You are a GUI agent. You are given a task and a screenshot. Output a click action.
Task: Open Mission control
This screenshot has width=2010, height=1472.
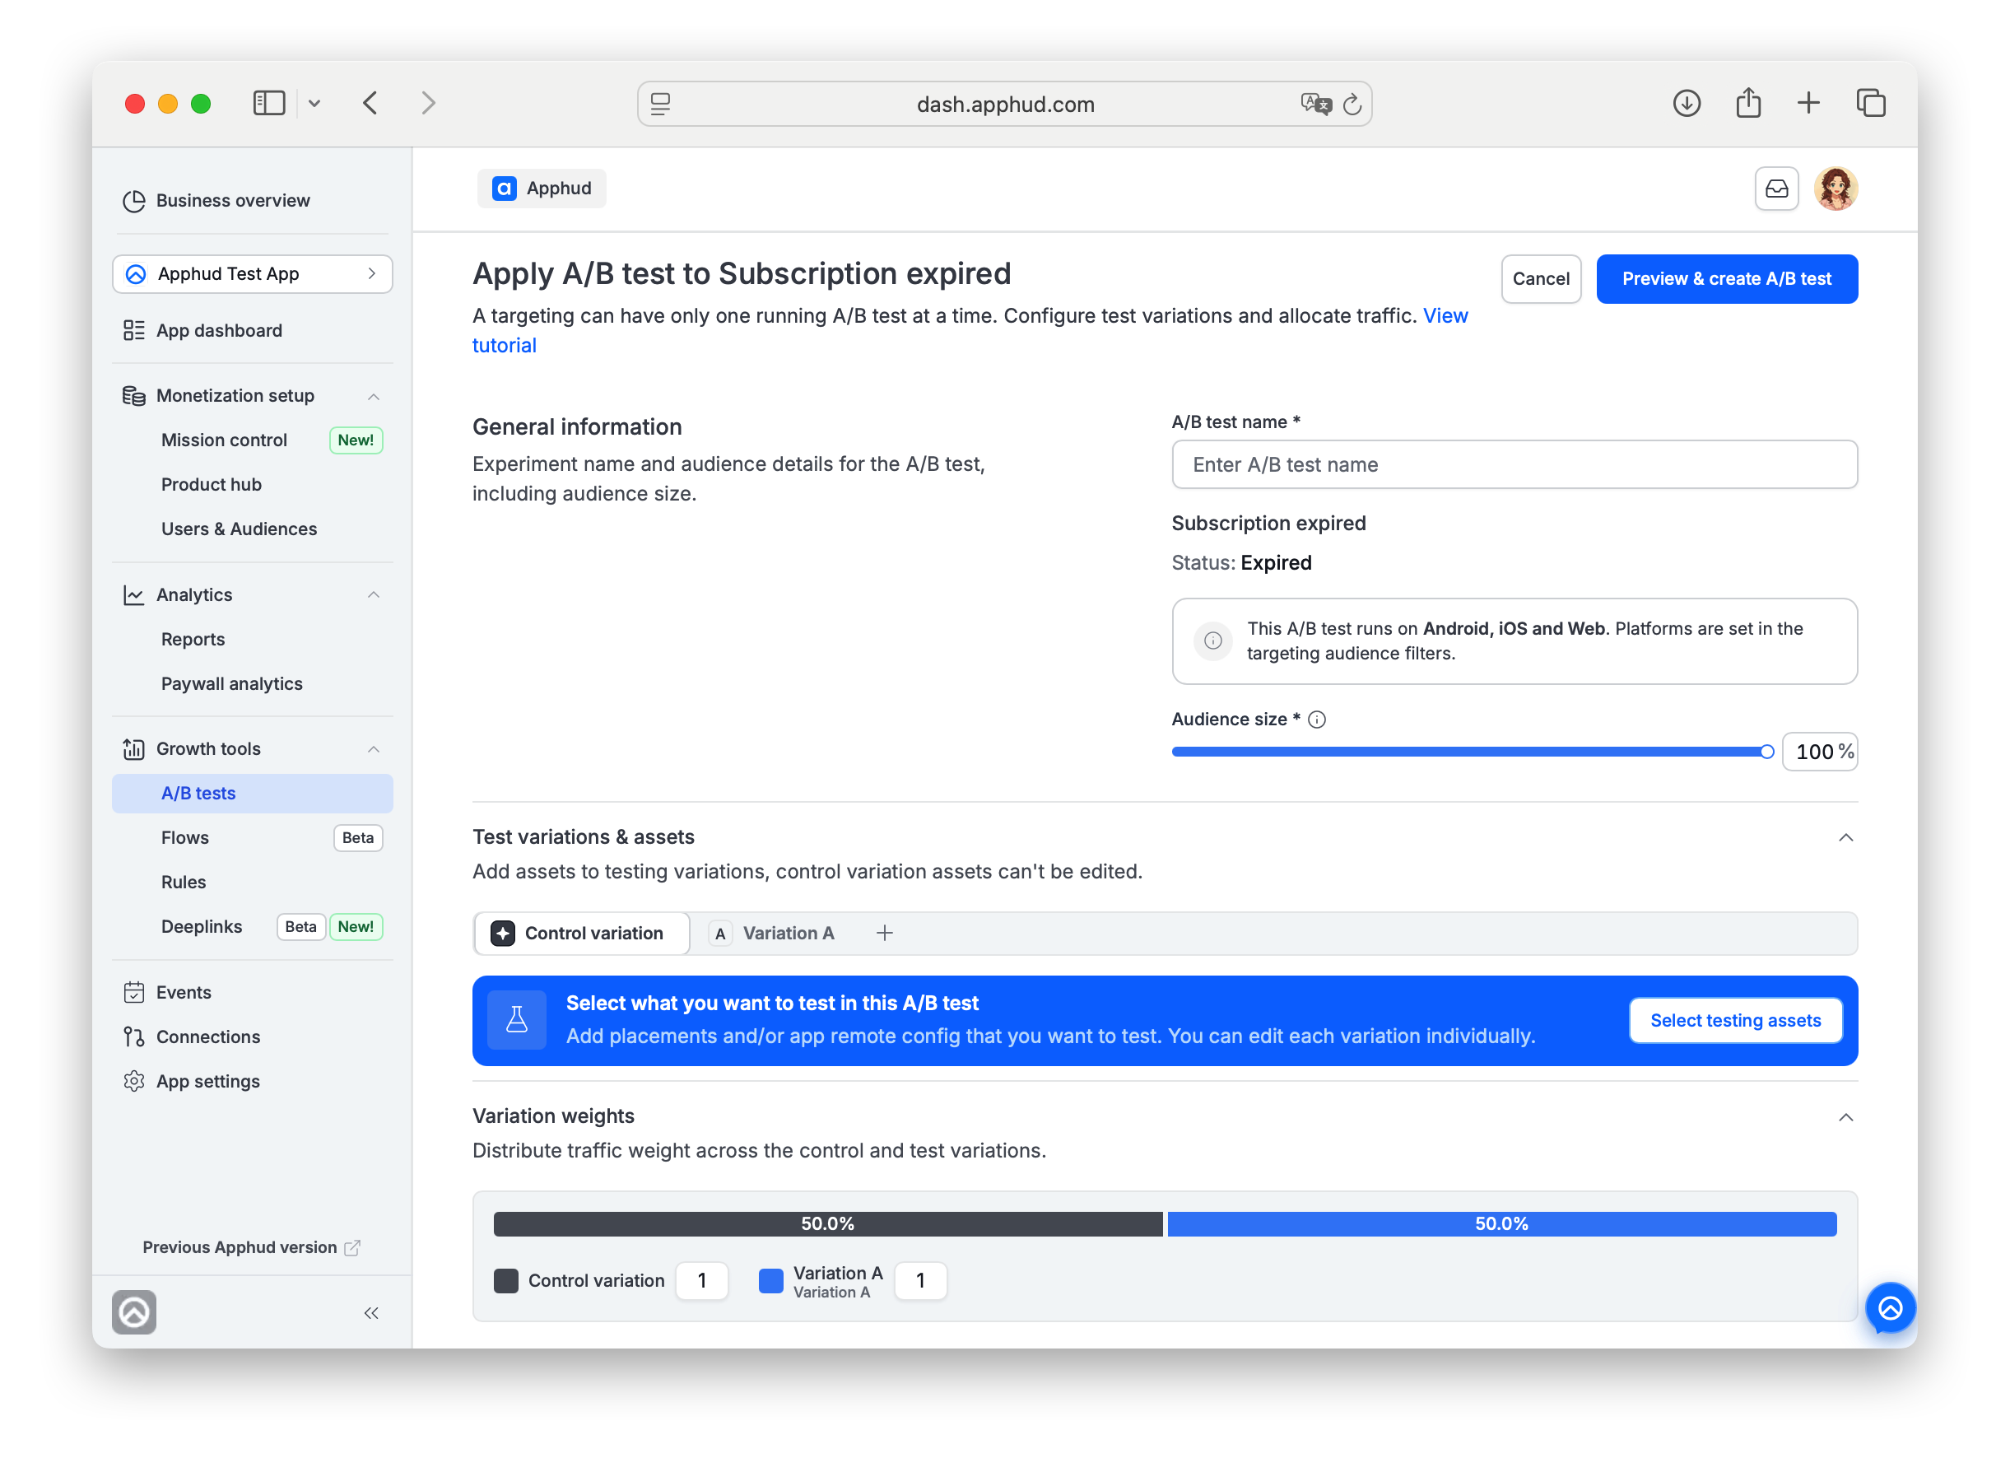pyautogui.click(x=224, y=440)
